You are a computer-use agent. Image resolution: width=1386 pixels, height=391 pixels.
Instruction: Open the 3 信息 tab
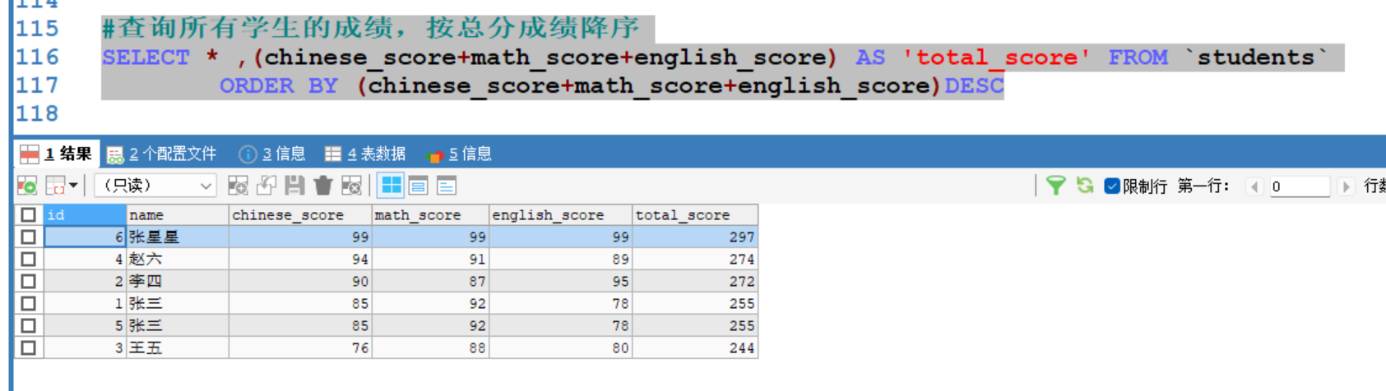coord(272,154)
